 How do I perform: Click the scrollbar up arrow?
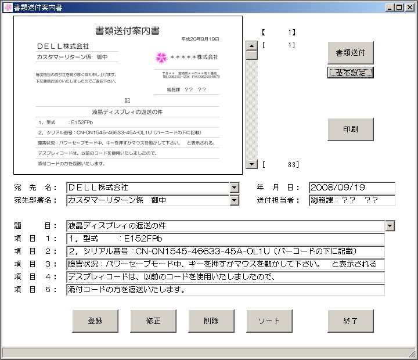251,46
